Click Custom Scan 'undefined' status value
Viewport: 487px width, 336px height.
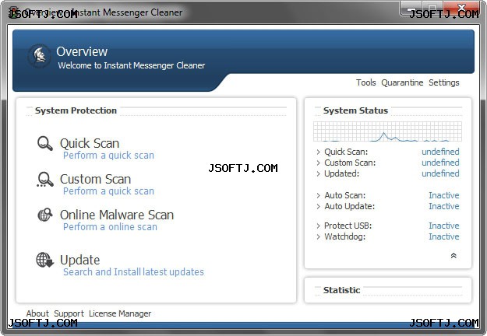[440, 163]
